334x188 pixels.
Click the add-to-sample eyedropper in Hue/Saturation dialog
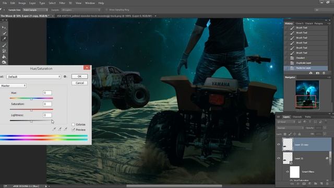60,129
